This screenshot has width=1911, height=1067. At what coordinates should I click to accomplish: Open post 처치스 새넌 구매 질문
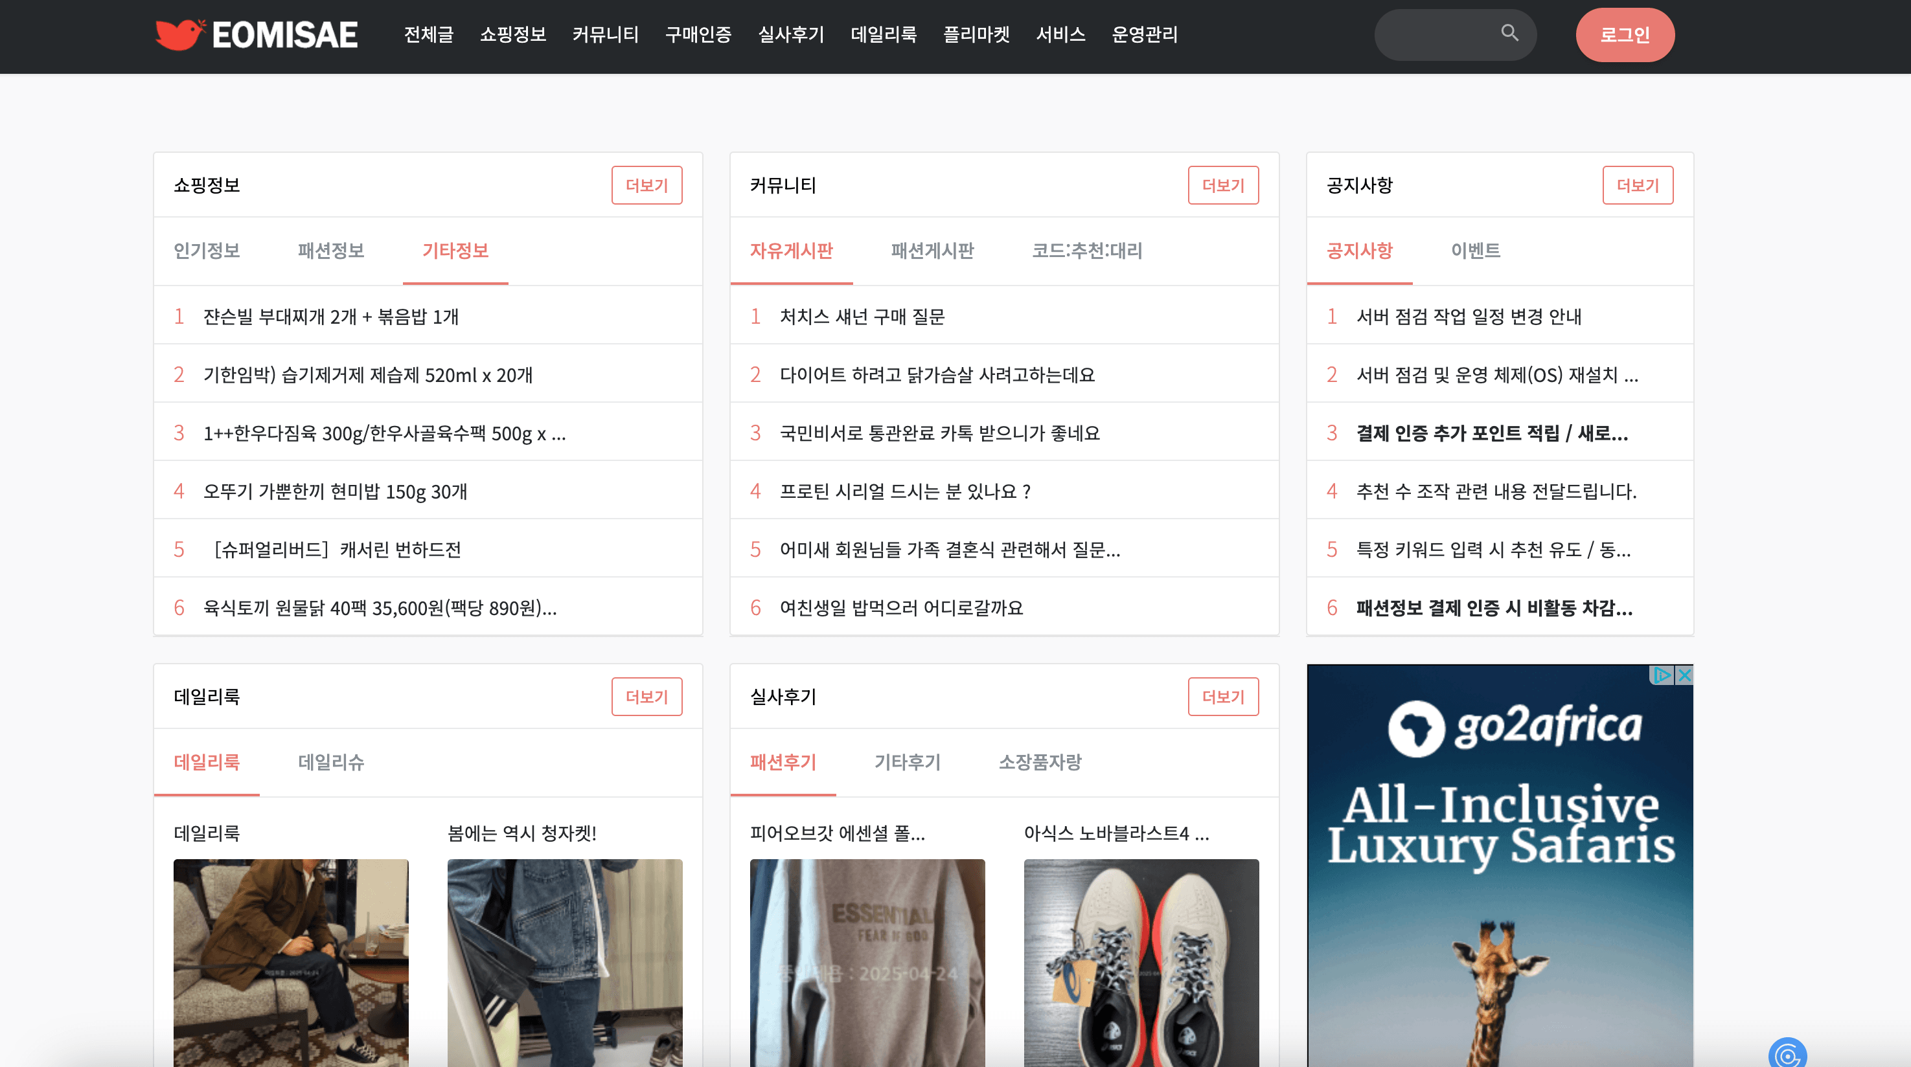click(862, 317)
